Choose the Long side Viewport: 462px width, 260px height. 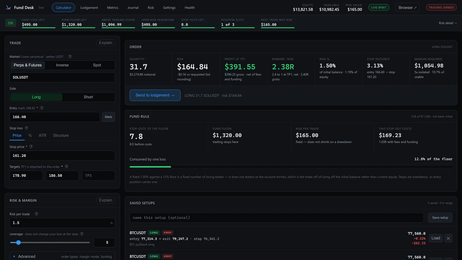(x=36, y=97)
